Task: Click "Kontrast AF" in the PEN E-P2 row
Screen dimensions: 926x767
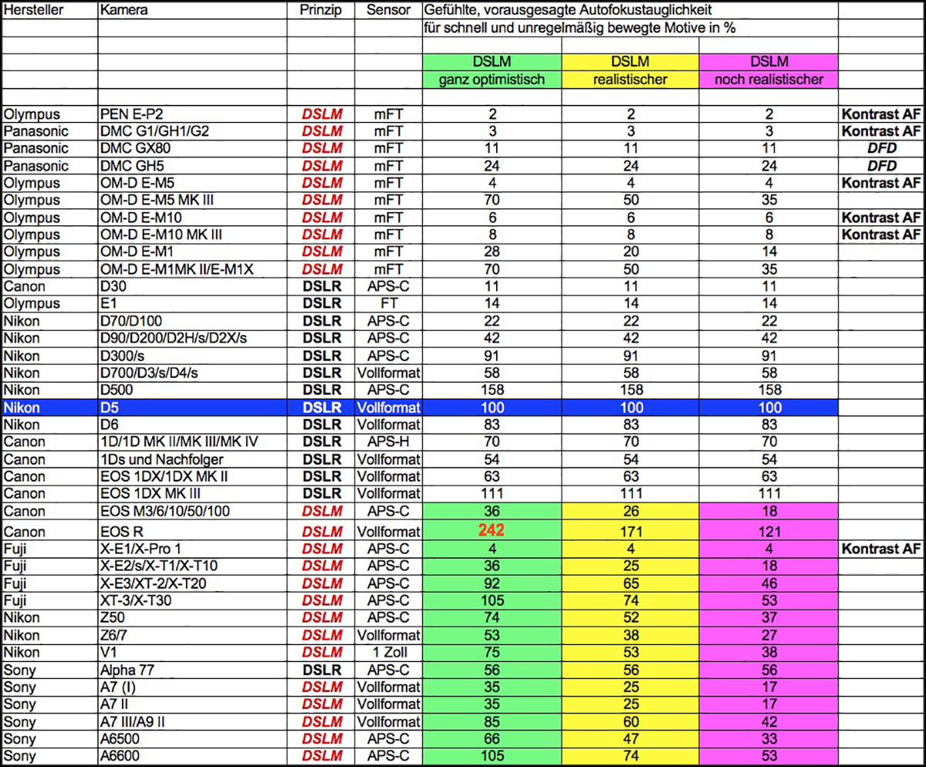Action: [x=880, y=113]
